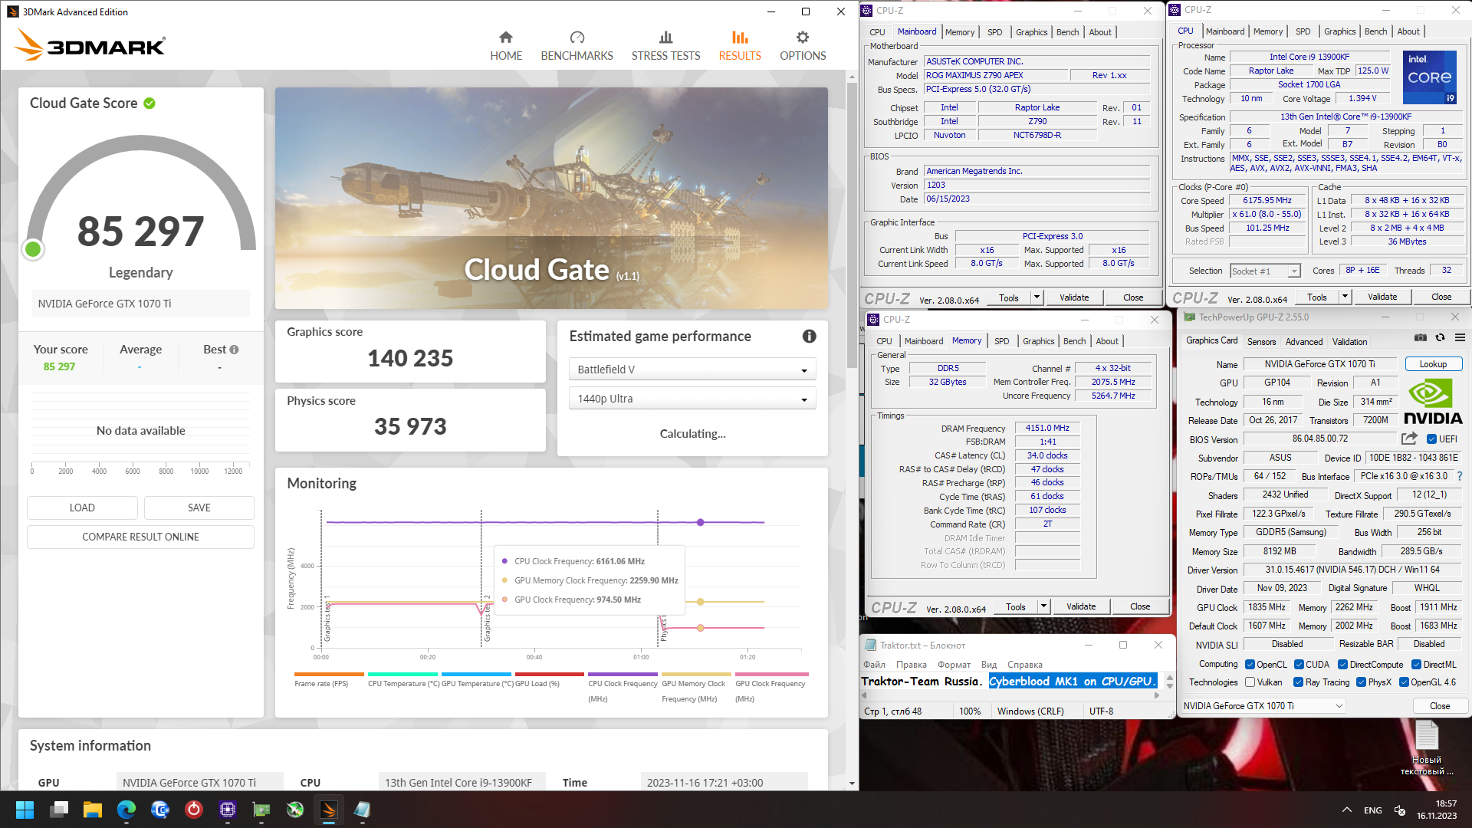Open the ENG language indicator in tray
This screenshot has width=1472, height=828.
click(1372, 810)
